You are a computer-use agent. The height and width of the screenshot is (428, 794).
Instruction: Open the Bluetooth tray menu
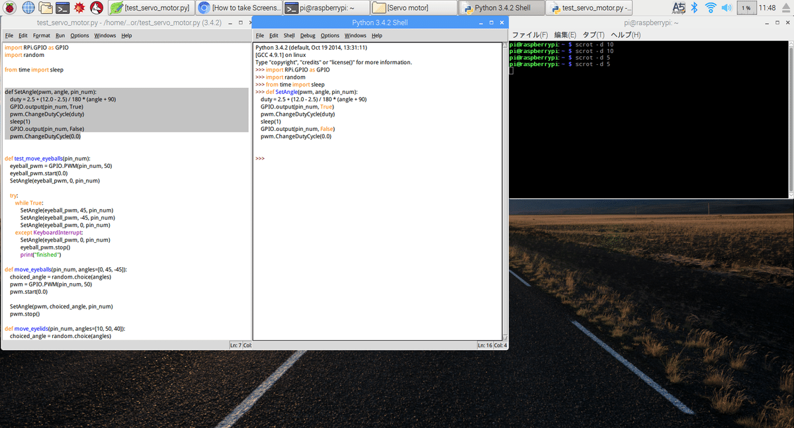click(694, 8)
